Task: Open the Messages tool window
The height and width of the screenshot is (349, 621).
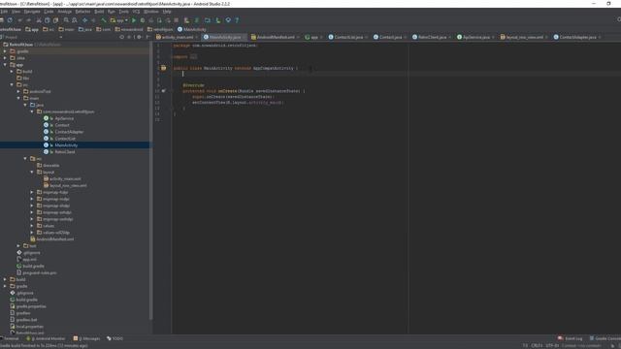Action: (86, 338)
